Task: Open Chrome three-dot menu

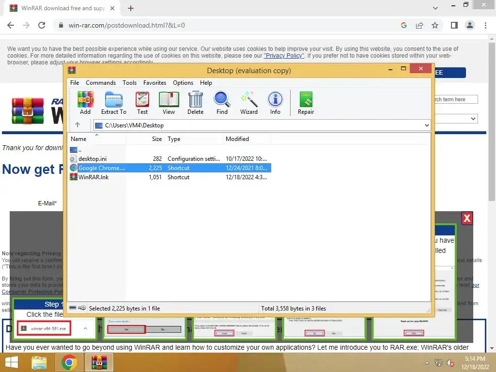Action: point(485,25)
